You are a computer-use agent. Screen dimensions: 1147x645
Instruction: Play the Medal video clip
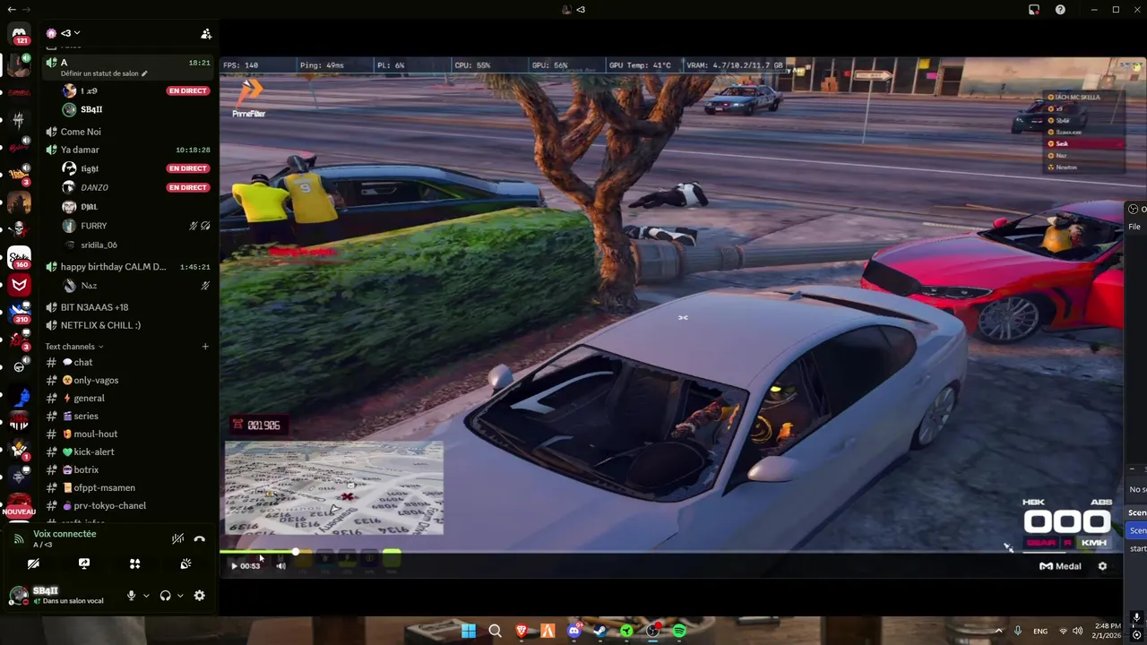(x=234, y=566)
